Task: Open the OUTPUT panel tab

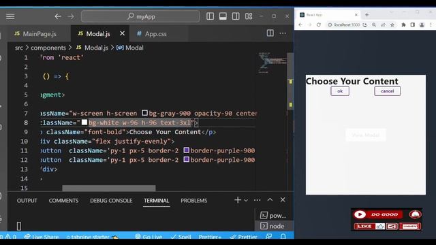Action: pyautogui.click(x=27, y=201)
